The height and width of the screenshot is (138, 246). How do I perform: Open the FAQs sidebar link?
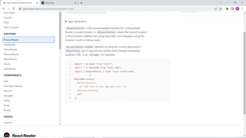point(6,23)
